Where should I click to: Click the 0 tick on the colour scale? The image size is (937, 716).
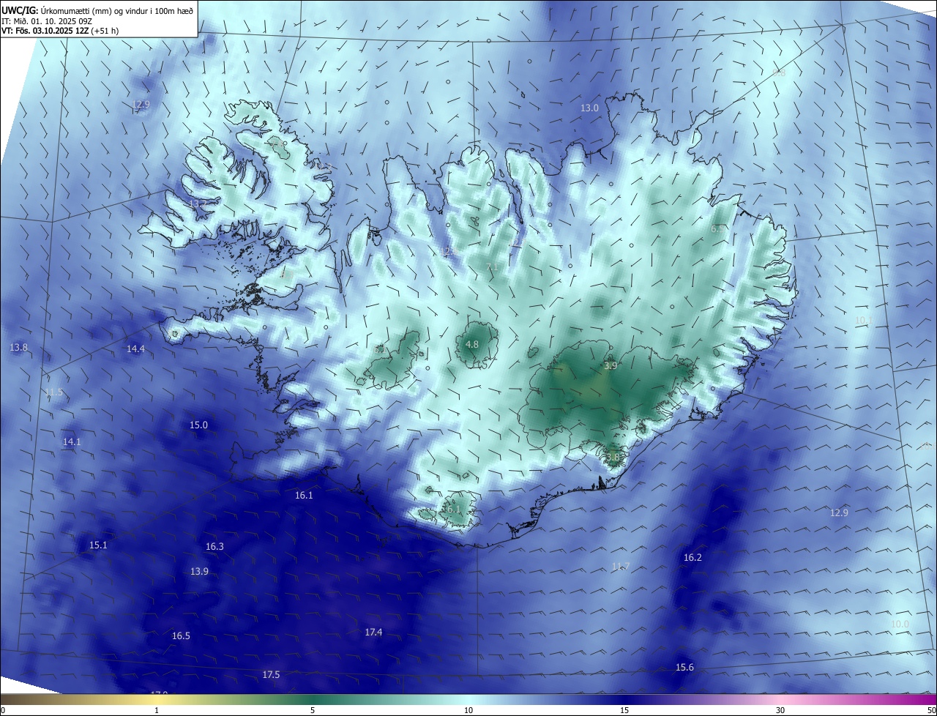pyautogui.click(x=2, y=711)
